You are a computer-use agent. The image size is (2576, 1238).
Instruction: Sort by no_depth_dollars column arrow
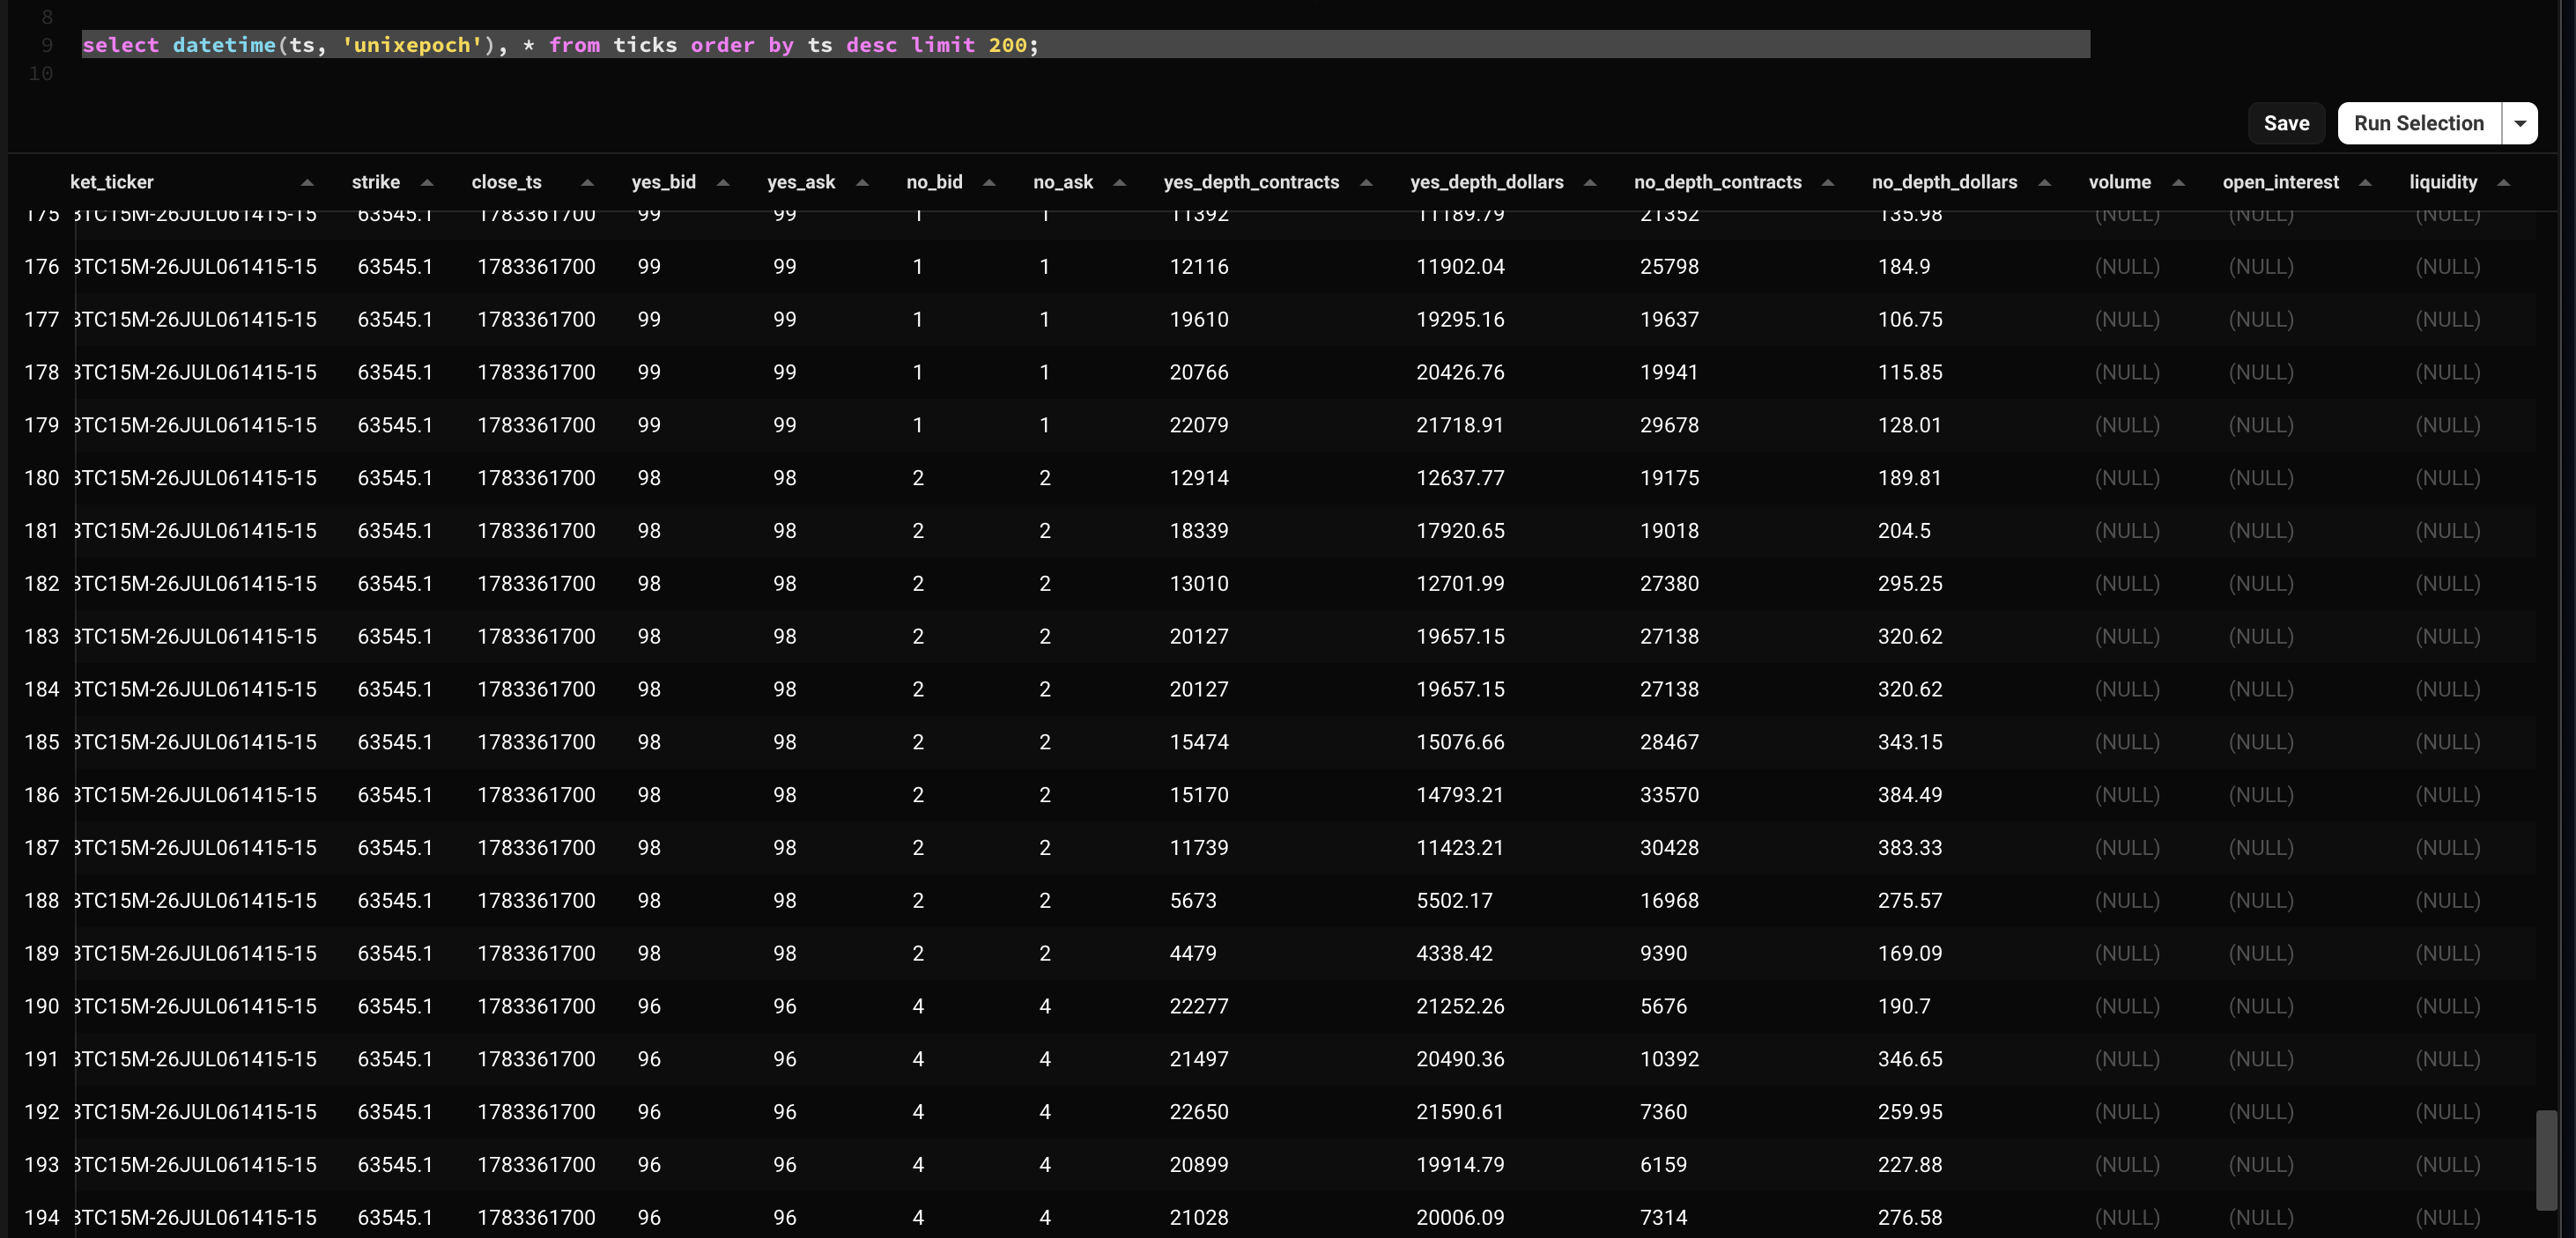coord(2044,182)
